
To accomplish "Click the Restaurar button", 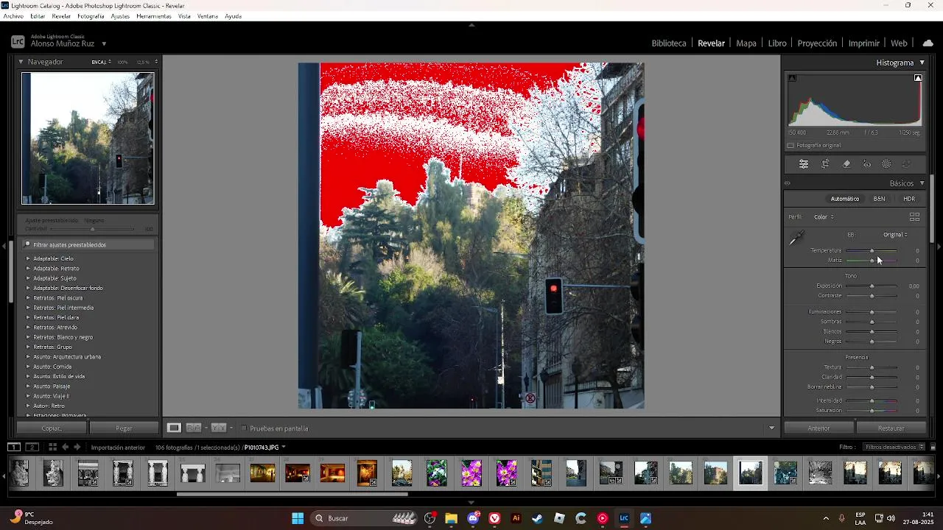I will pyautogui.click(x=891, y=428).
